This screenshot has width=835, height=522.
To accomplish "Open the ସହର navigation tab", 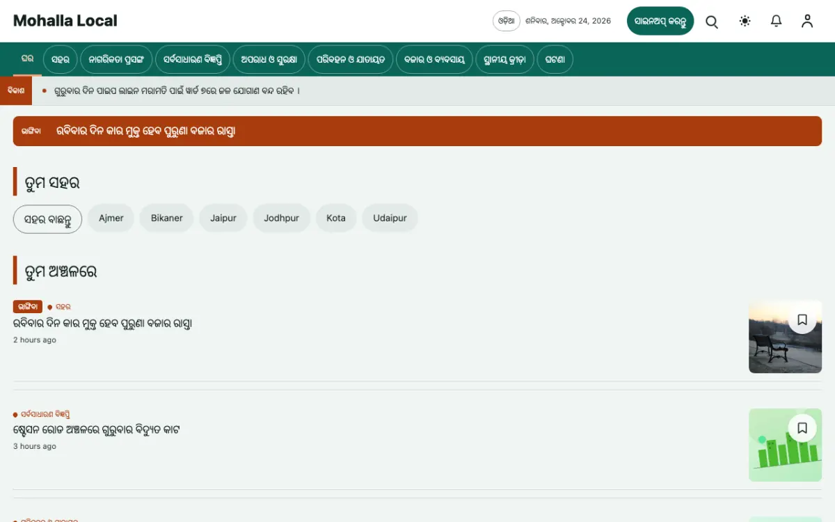I will (61, 60).
